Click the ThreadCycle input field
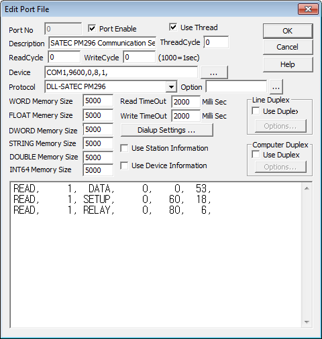The height and width of the screenshot is (339, 322). point(216,42)
